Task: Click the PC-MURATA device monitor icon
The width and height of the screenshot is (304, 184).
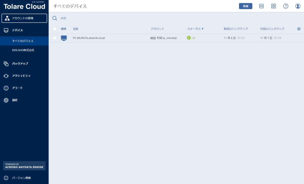Action: coord(64,38)
